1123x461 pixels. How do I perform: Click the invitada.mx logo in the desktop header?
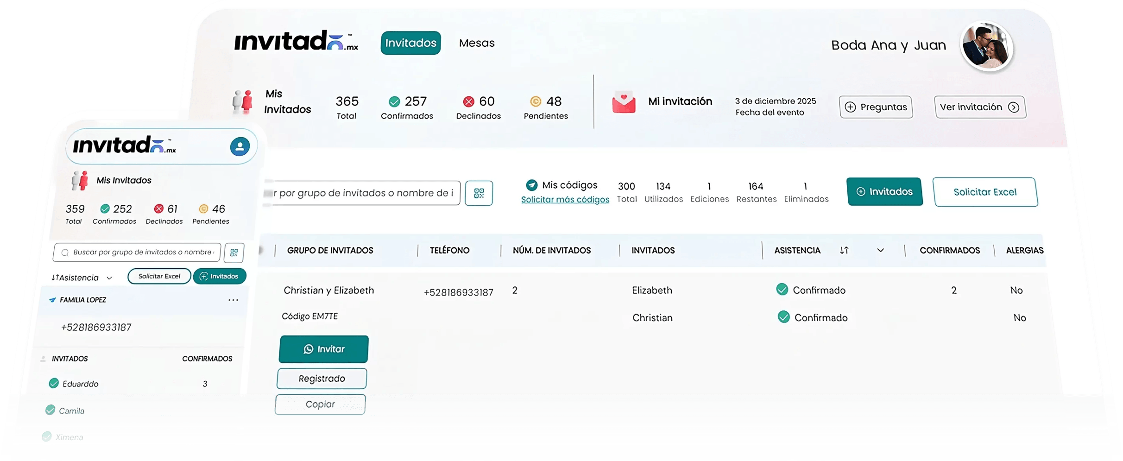(x=297, y=41)
